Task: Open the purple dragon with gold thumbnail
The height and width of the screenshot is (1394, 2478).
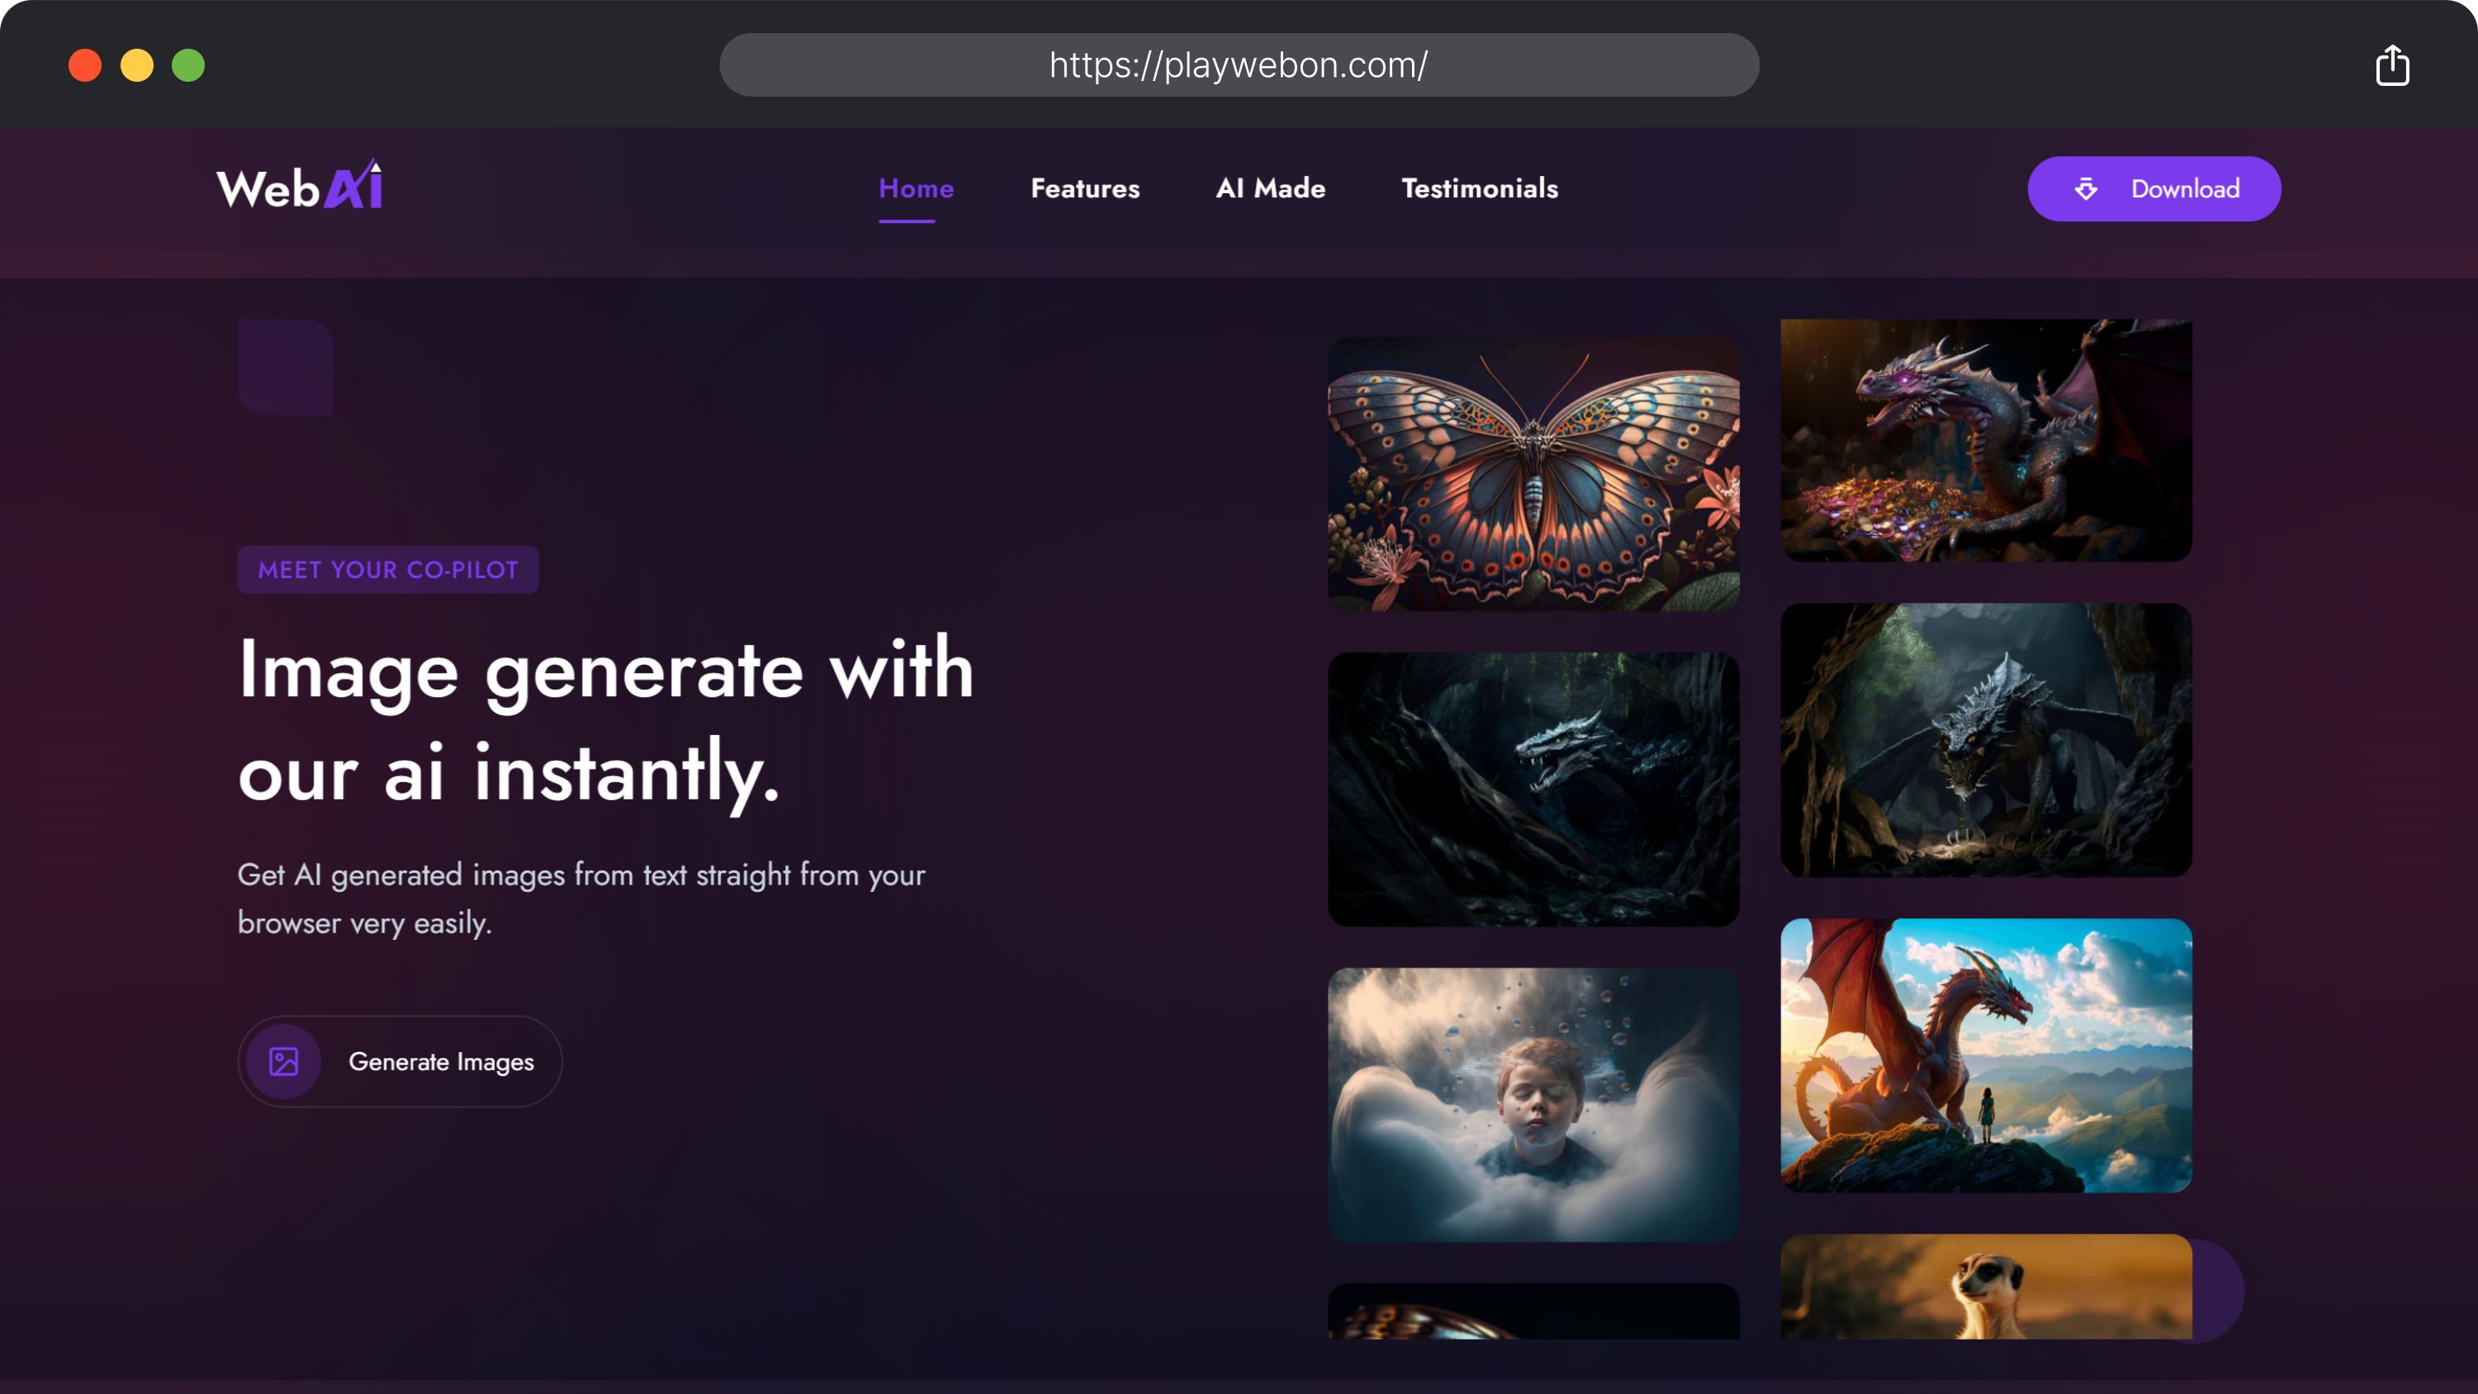Action: (x=1986, y=441)
